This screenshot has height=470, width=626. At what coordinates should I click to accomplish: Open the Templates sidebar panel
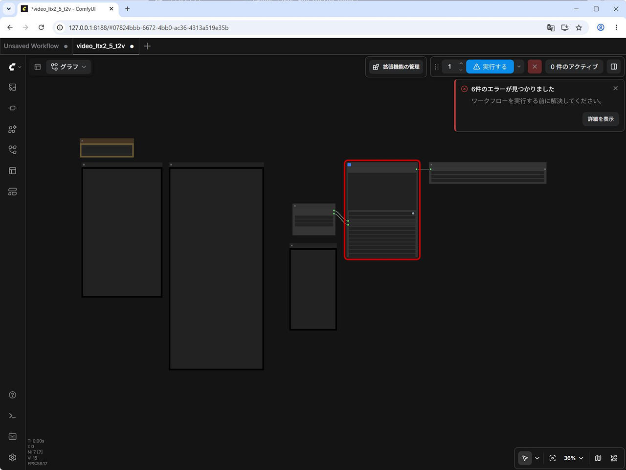click(x=13, y=171)
